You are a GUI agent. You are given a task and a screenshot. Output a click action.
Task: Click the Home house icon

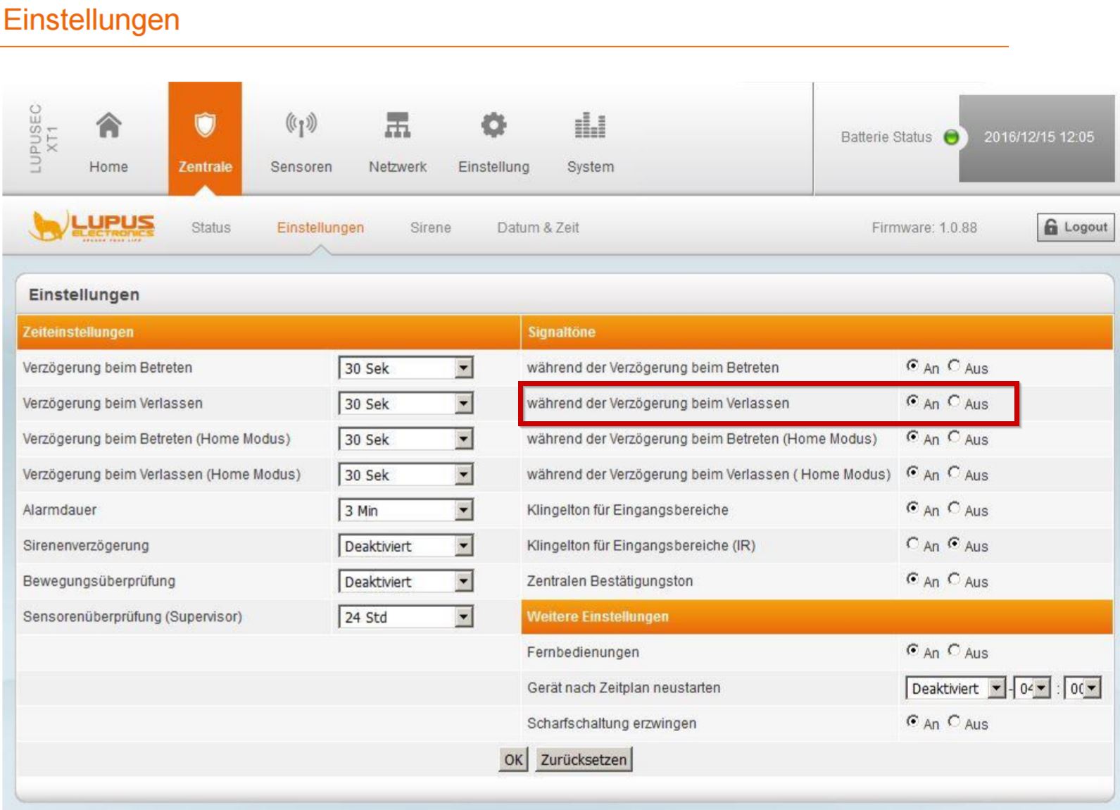click(x=108, y=126)
